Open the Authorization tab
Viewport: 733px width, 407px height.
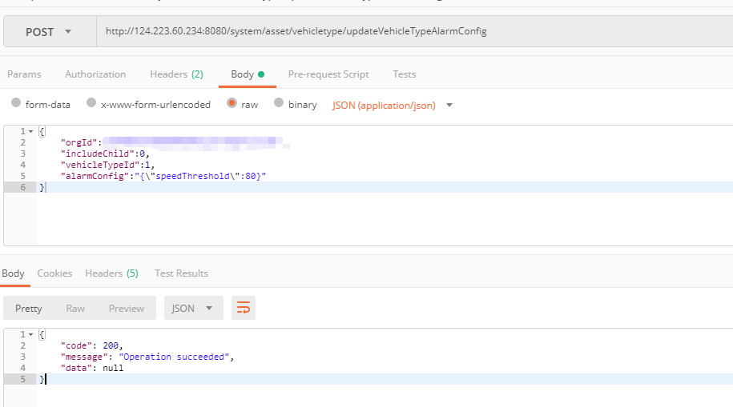point(95,74)
